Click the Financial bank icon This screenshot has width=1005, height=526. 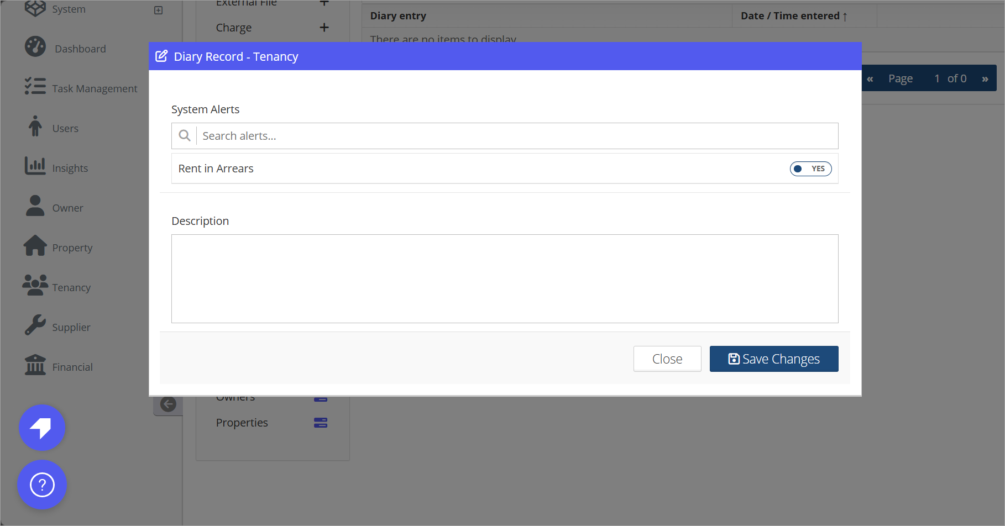coord(35,365)
